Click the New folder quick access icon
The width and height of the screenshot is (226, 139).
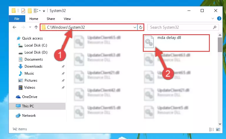point(30,11)
